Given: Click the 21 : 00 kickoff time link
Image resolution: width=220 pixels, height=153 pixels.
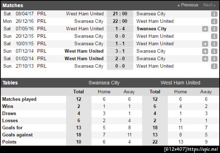Looking at the screenshot, I should pyautogui.click(x=120, y=14).
